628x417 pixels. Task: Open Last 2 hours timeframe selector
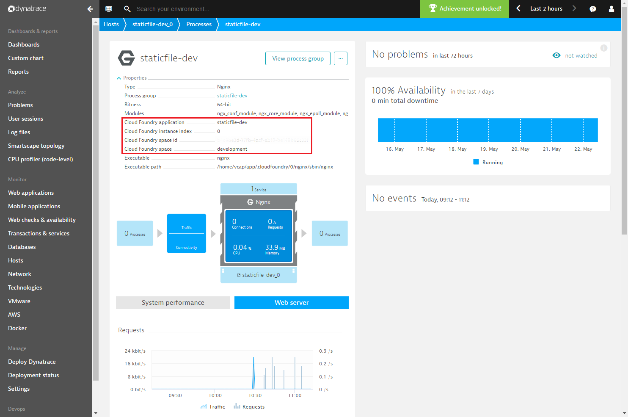click(x=546, y=8)
